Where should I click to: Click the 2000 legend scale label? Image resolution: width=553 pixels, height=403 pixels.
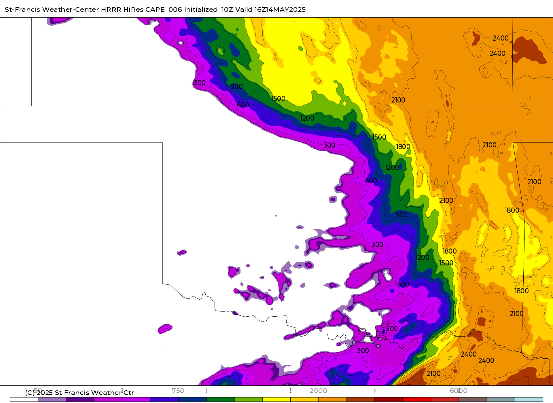(318, 391)
